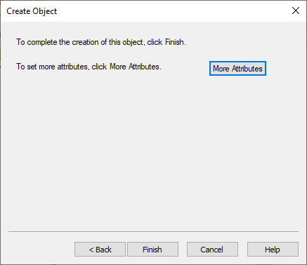Cancel the Create Object wizard
Image resolution: width=307 pixels, height=265 pixels.
tap(212, 250)
